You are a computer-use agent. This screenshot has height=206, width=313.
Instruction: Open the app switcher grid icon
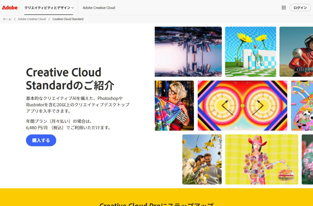(284, 8)
